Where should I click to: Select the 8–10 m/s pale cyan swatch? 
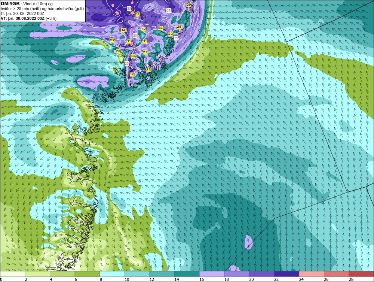112,274
